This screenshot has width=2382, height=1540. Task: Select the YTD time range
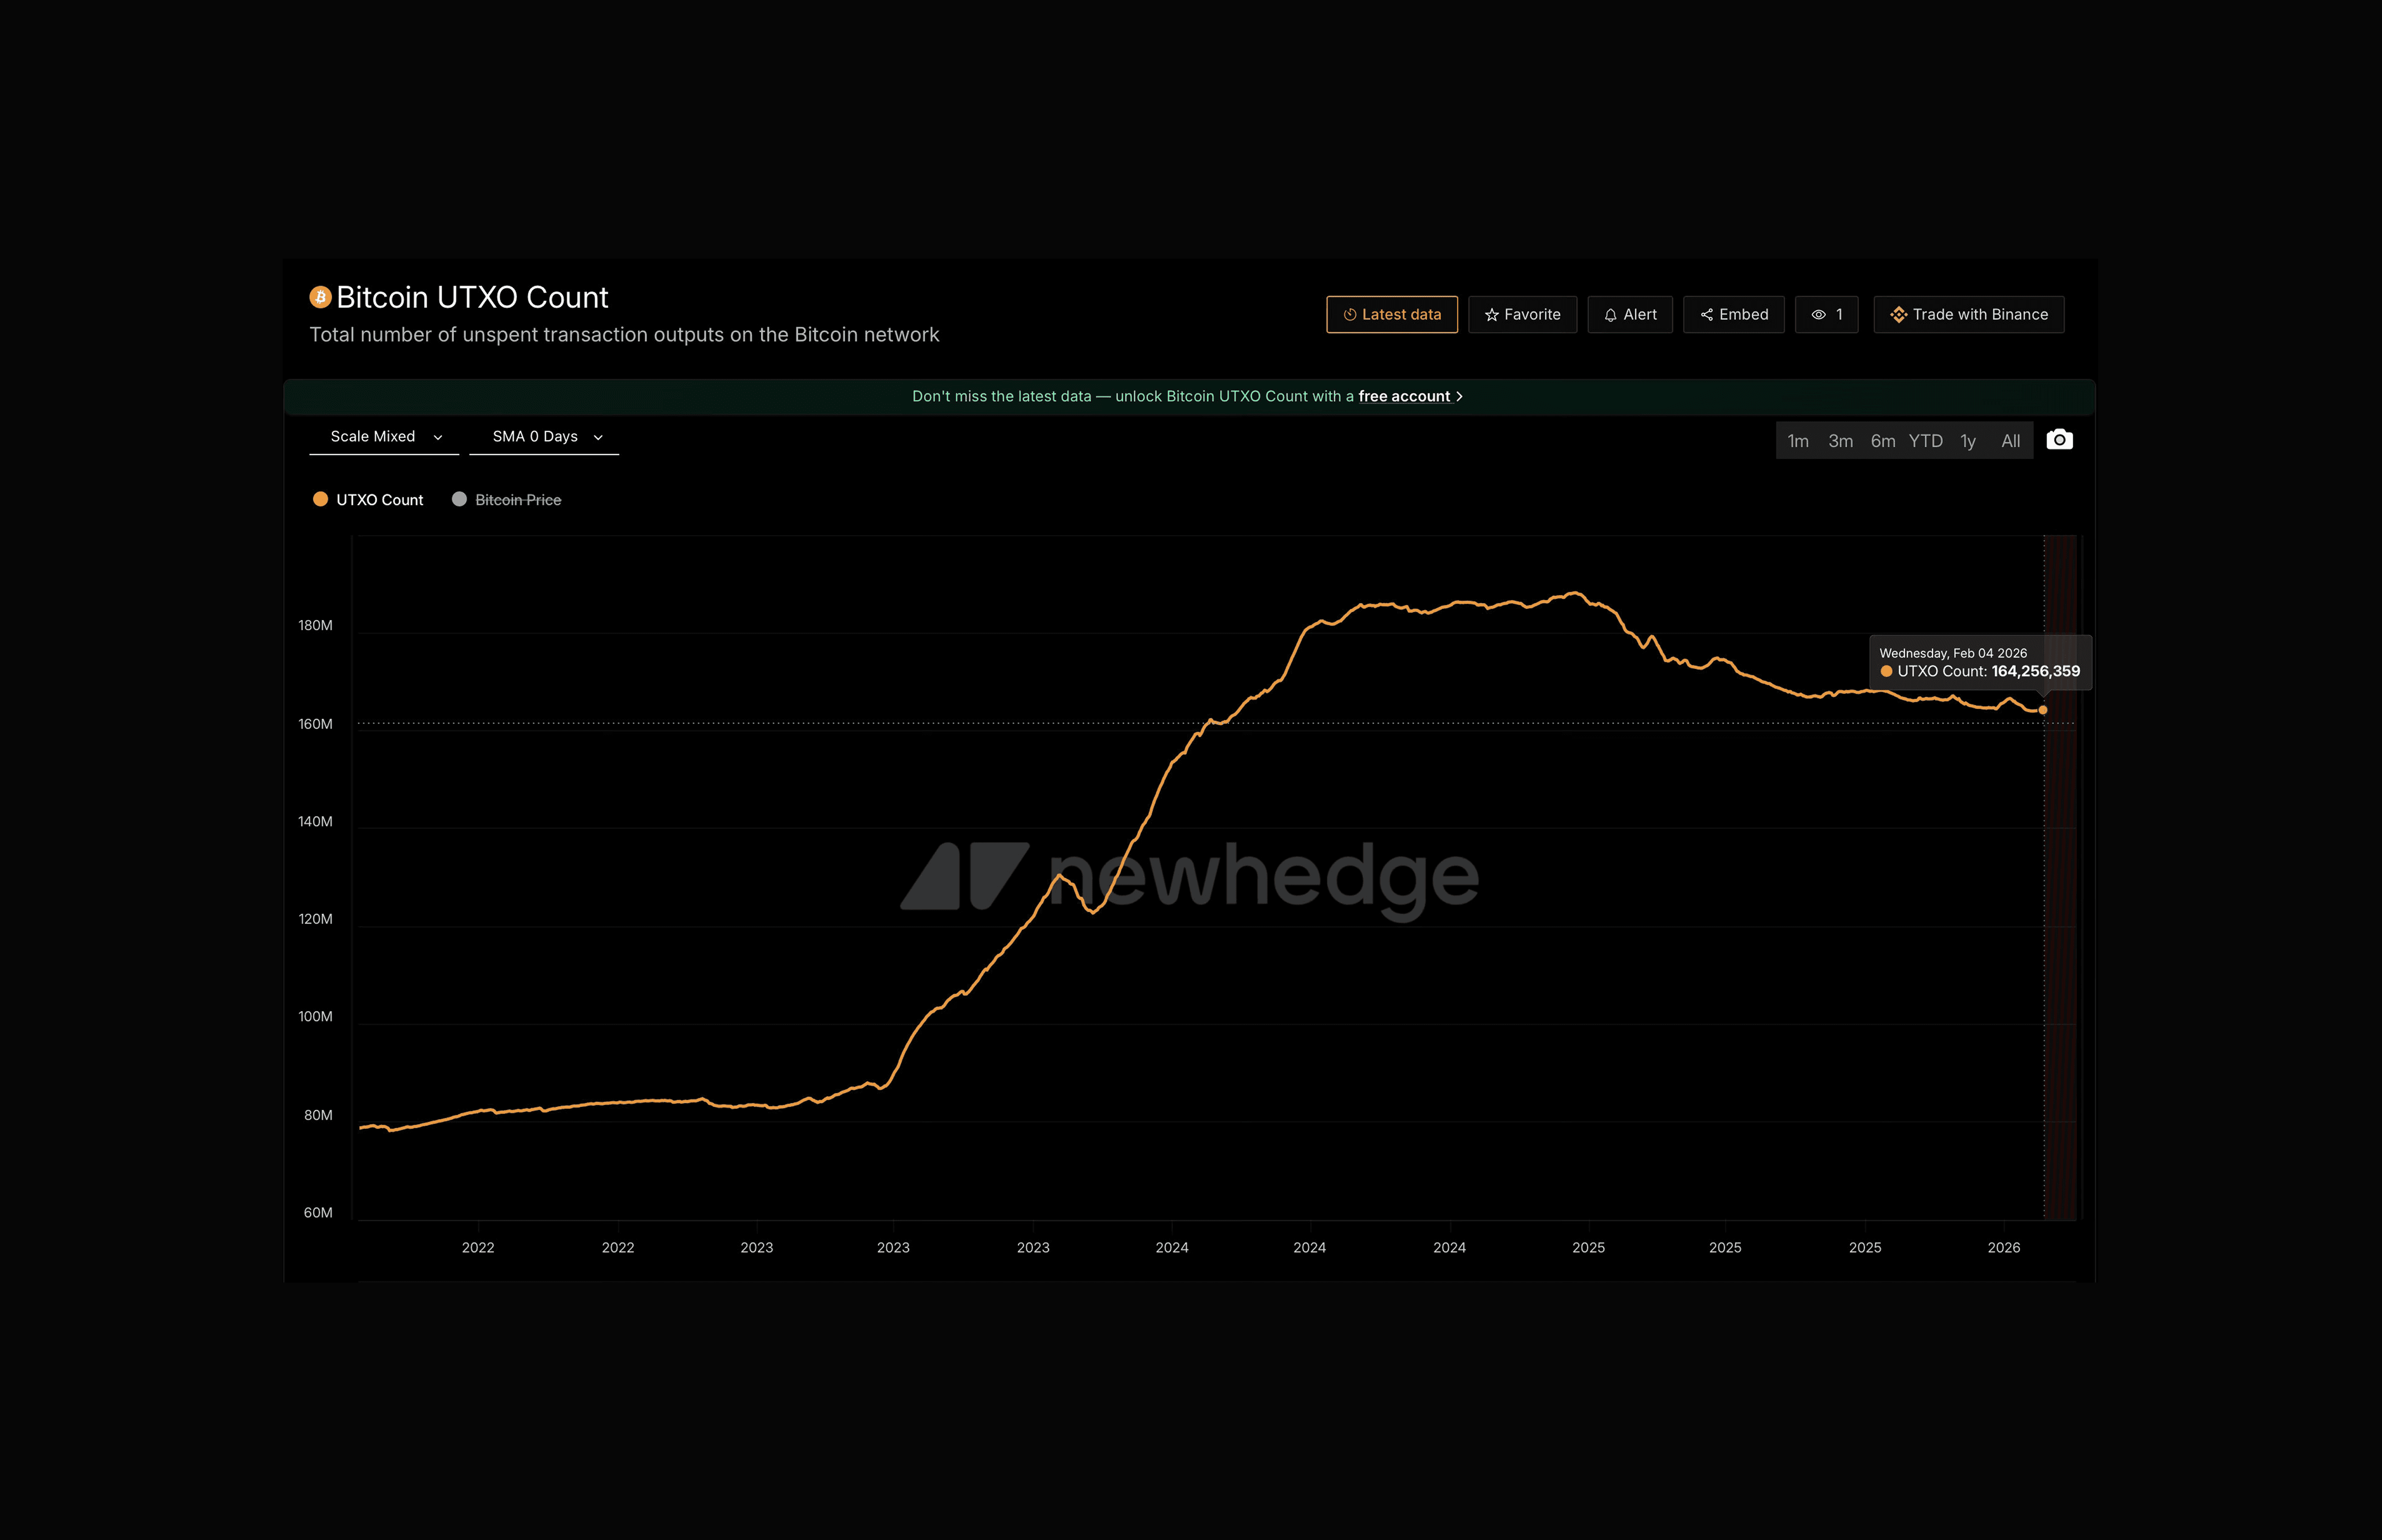pos(1925,441)
